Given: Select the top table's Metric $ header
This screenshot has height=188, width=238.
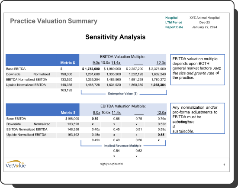Looking at the screenshot, I should [68, 63].
